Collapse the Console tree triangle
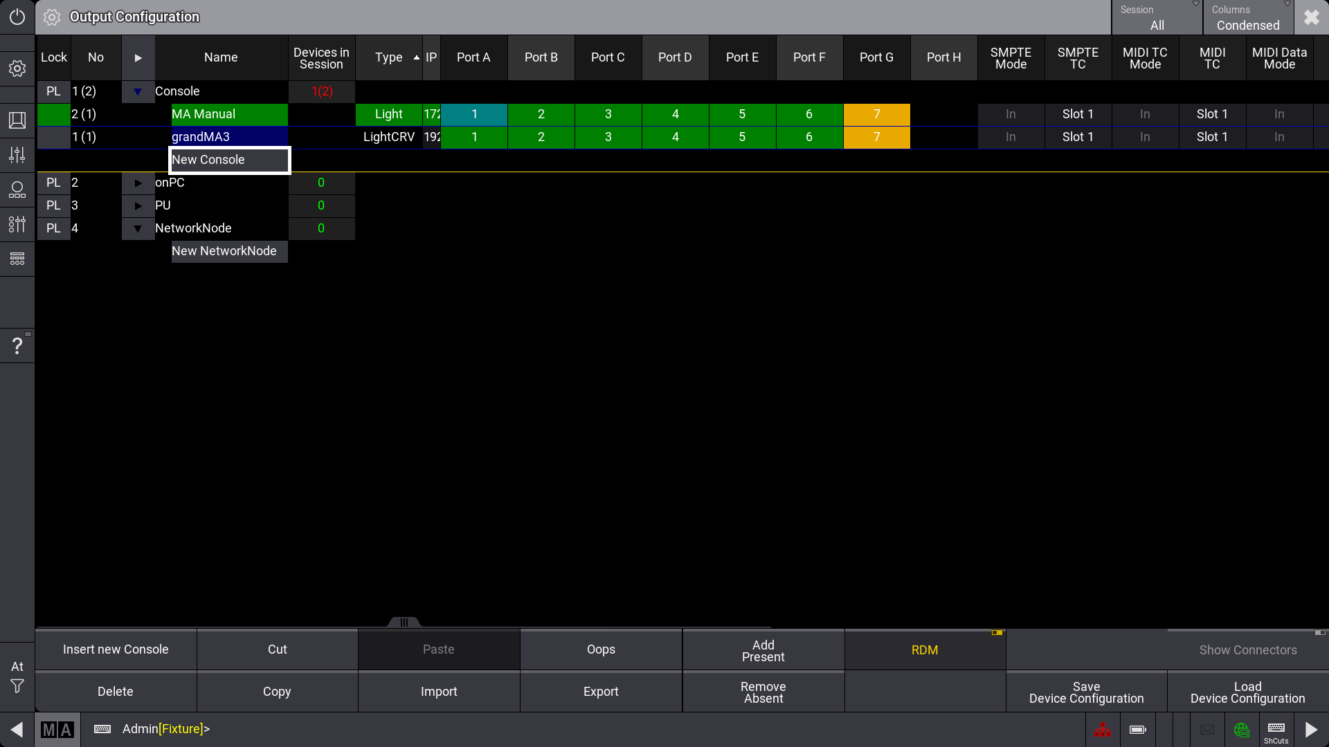 138,91
